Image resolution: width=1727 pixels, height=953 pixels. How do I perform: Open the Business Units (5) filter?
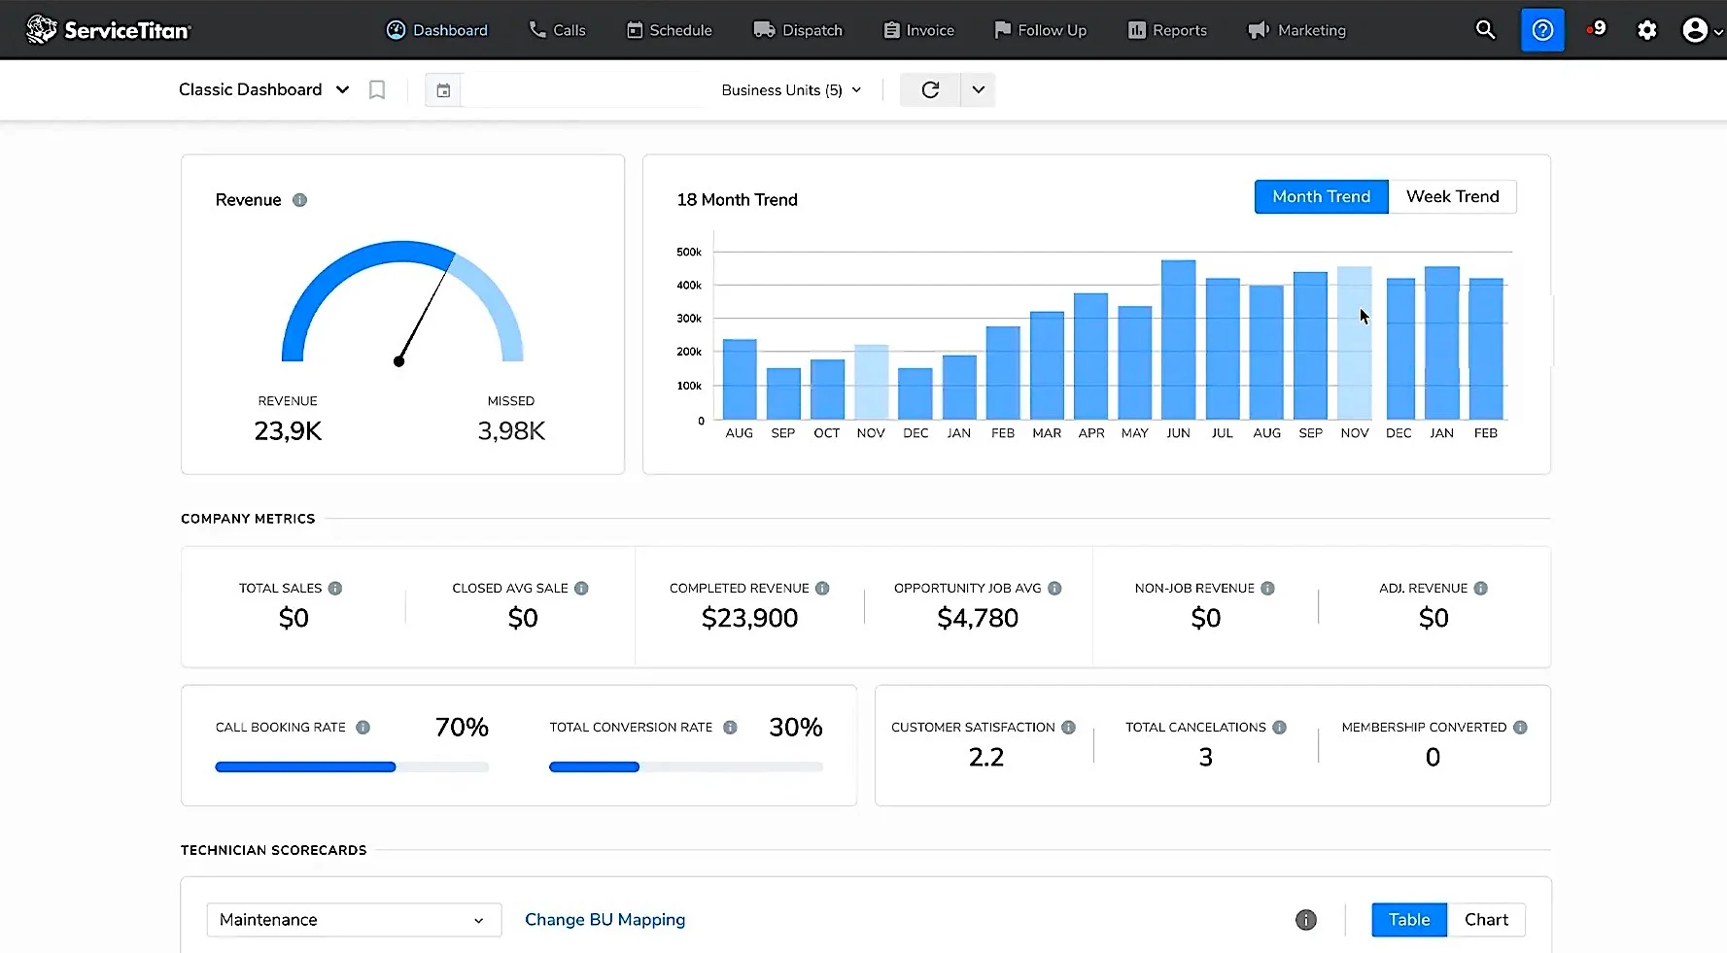click(791, 90)
